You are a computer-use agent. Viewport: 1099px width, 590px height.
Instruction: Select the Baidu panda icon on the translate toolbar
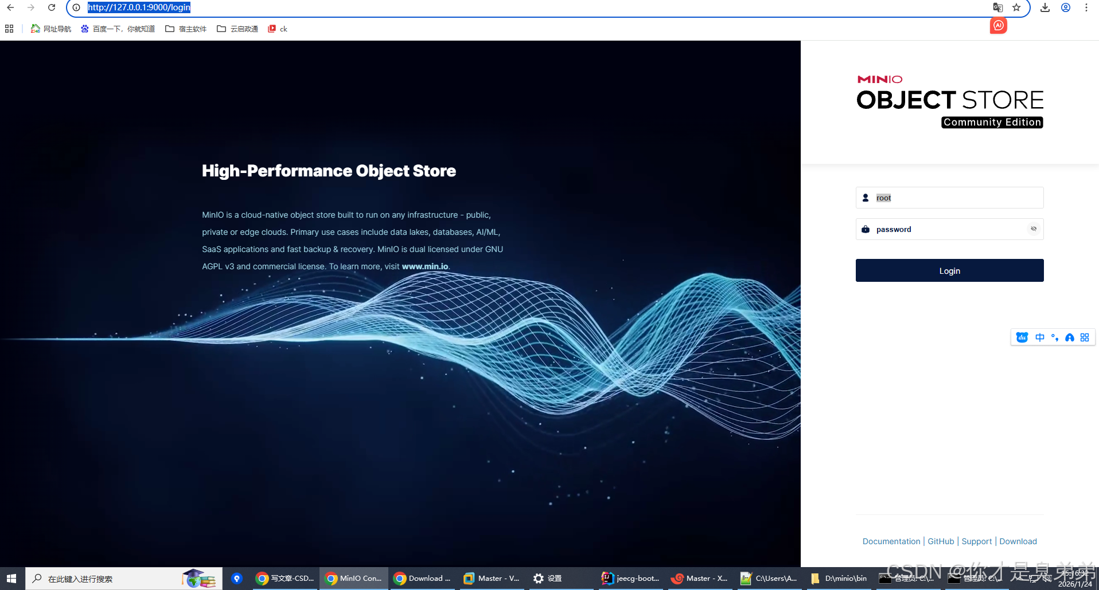[1022, 337]
